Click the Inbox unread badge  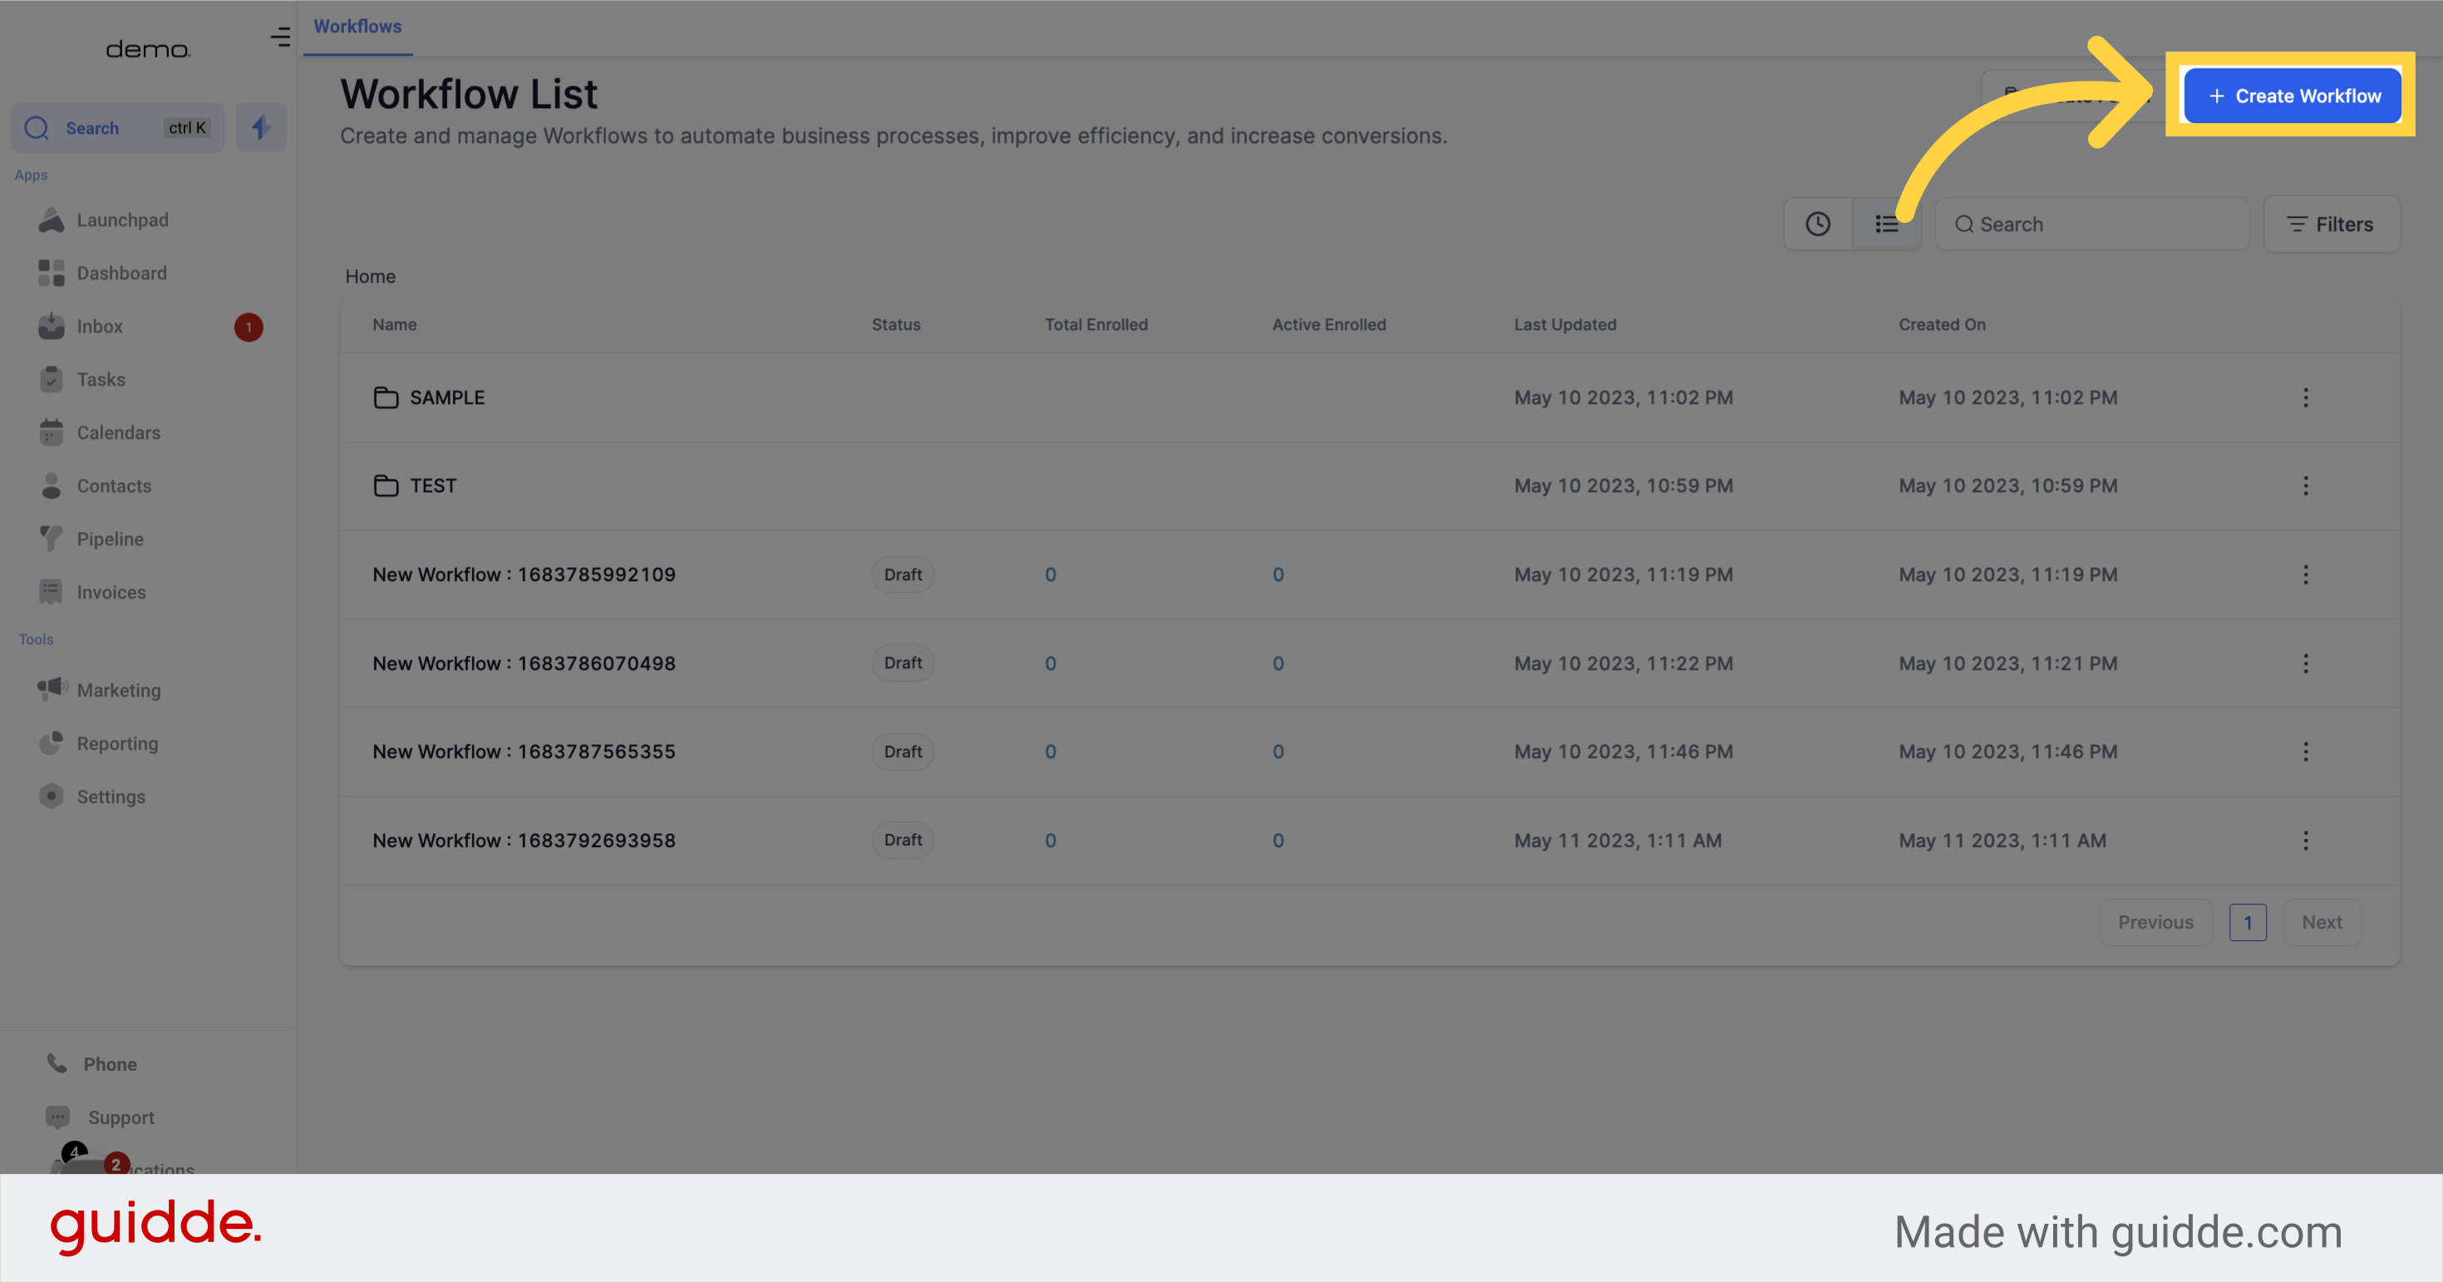[x=249, y=327]
